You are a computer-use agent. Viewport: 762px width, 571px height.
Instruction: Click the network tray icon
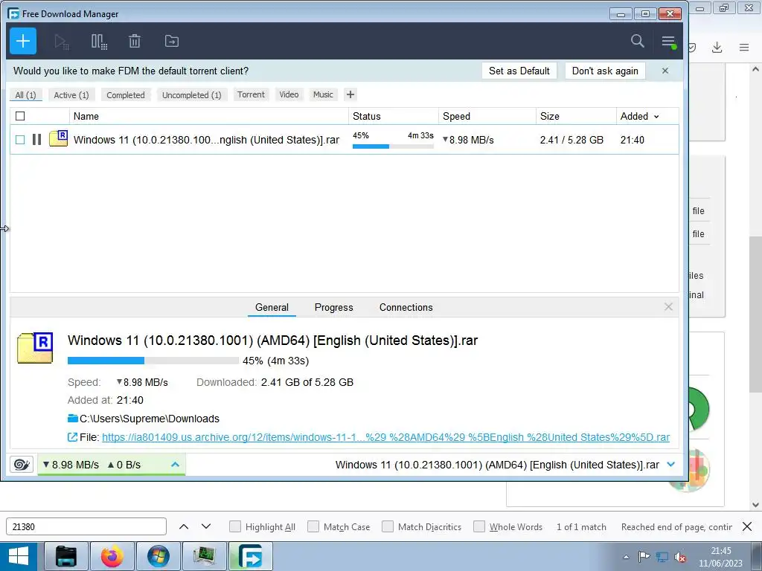coord(662,557)
